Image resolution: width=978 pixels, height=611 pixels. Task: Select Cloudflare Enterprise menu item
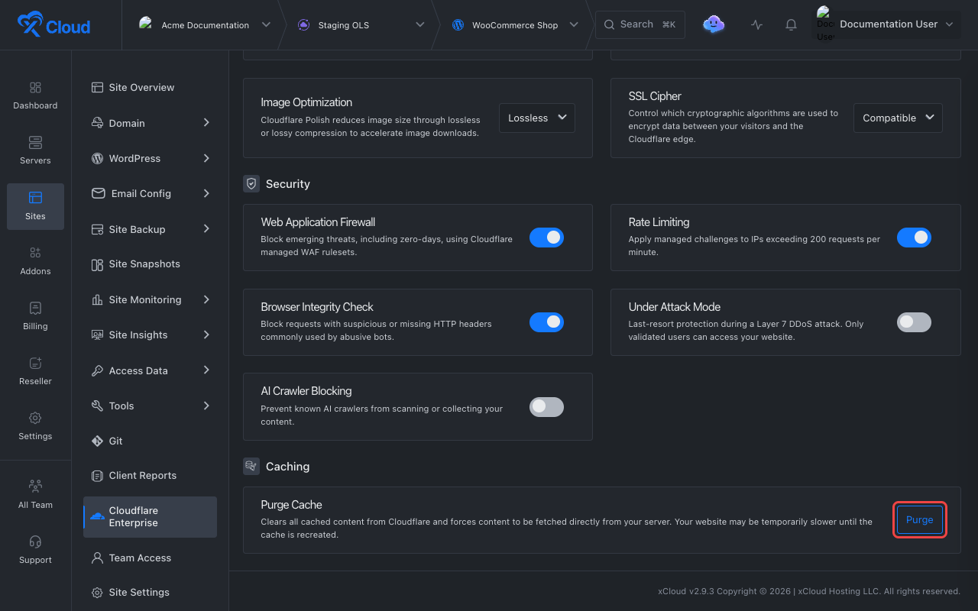tap(150, 517)
